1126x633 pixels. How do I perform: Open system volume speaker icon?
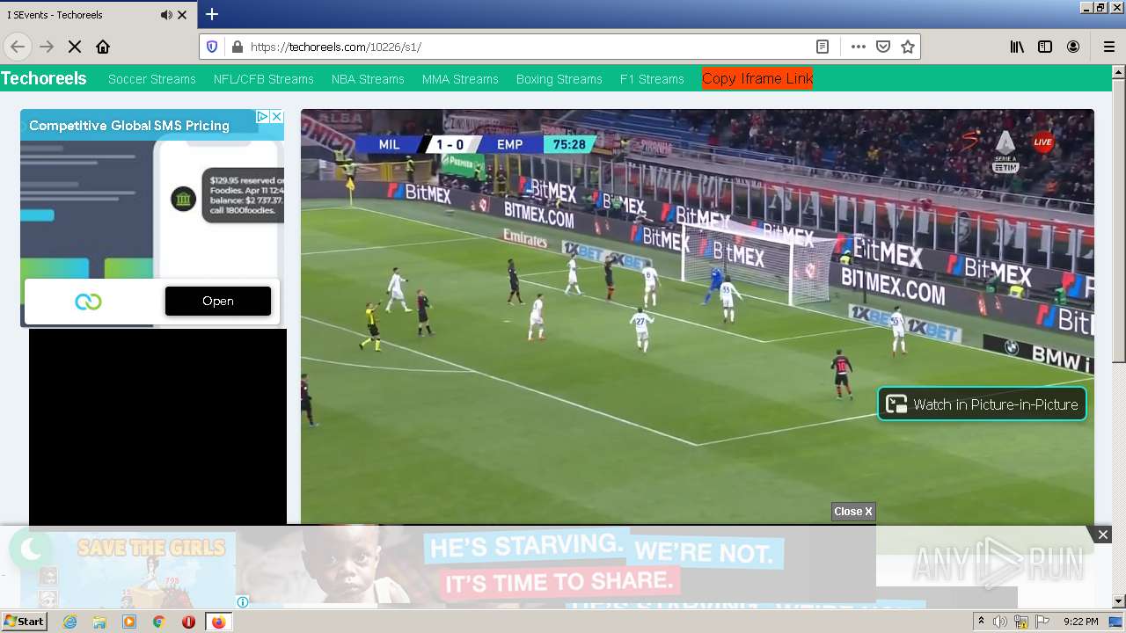(1000, 622)
